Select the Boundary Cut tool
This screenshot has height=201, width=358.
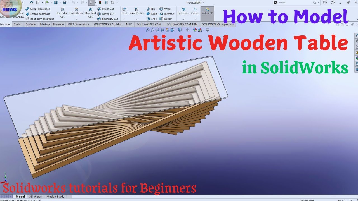(108, 19)
